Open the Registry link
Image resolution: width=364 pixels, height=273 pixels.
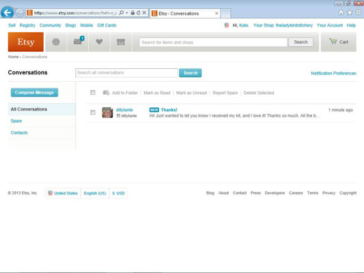click(x=27, y=25)
